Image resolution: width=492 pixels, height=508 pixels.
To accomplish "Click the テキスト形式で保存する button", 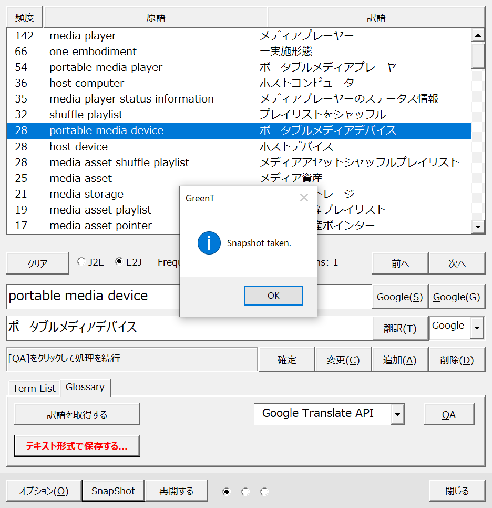I will (77, 446).
